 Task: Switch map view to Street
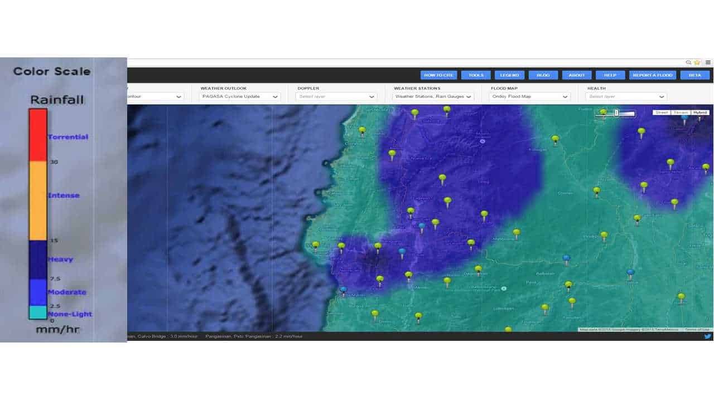click(662, 113)
